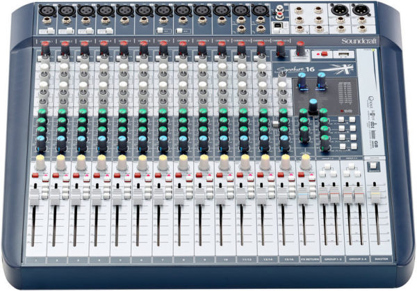
Task: Click the FX RETURN strip label
Action: point(310,259)
